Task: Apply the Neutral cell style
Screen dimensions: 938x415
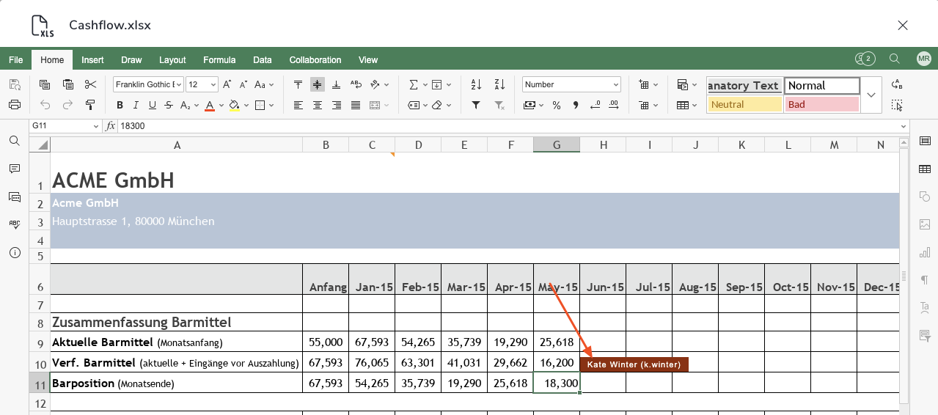Action: coord(744,104)
